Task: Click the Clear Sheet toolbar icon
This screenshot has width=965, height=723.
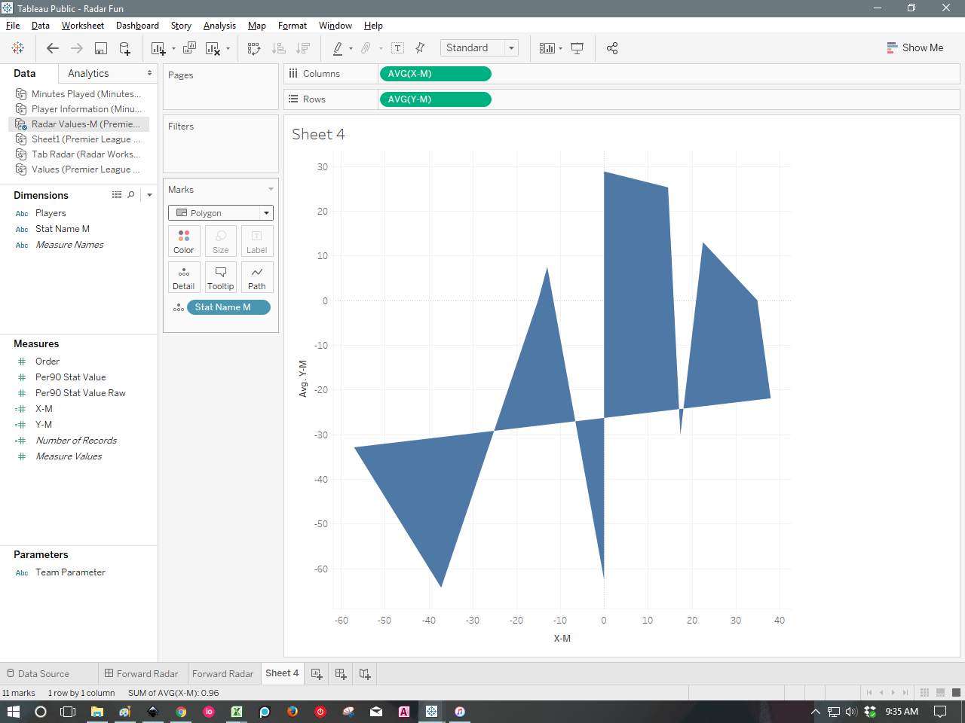Action: pyautogui.click(x=213, y=47)
